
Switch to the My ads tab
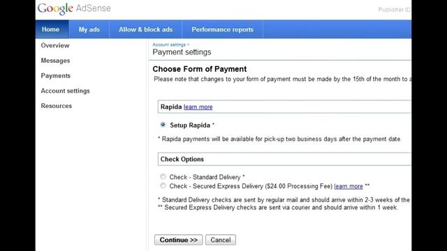[x=89, y=29]
